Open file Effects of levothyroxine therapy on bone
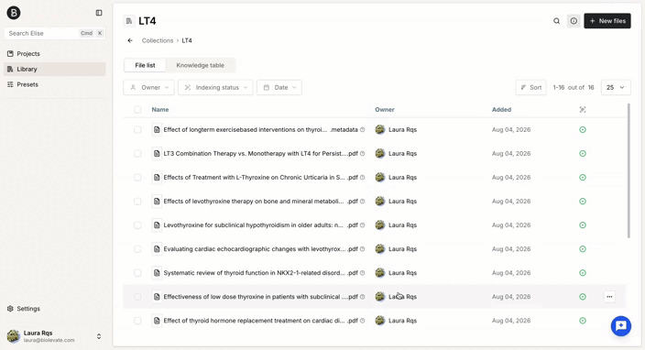Screen dimensions: 645x350 [x=261, y=202]
